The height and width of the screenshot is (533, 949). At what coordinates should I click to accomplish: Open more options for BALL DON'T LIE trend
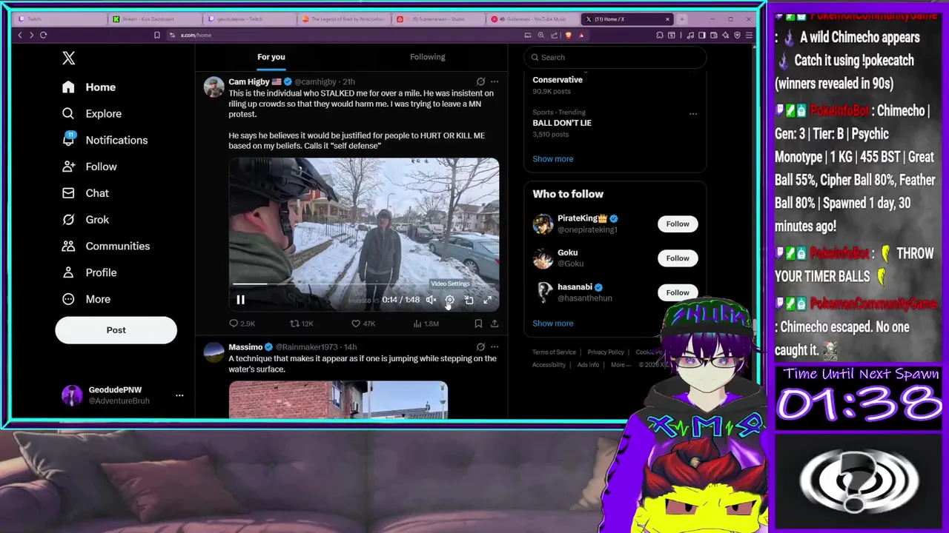pyautogui.click(x=693, y=113)
